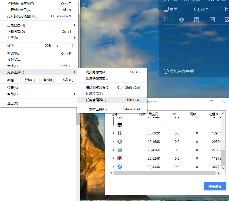Viewport: 229px width, 201px height.
Task: Sort by 内存占用空间 column header
Action: click(148, 114)
